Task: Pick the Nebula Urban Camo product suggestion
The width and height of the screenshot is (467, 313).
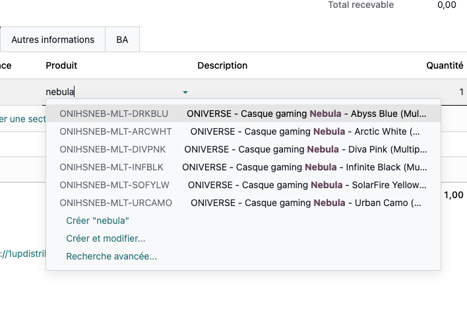Action: pyautogui.click(x=243, y=203)
